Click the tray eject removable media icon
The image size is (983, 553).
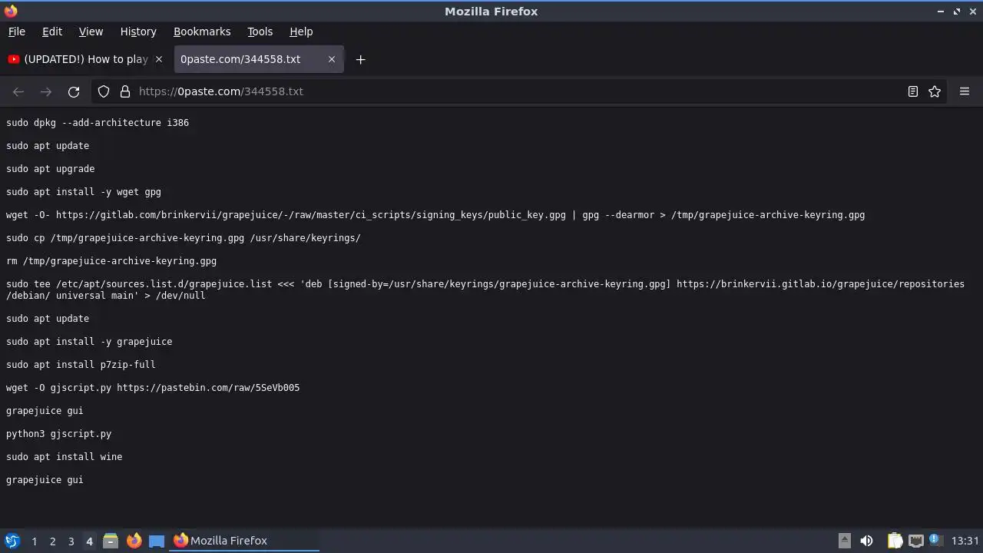(x=844, y=541)
